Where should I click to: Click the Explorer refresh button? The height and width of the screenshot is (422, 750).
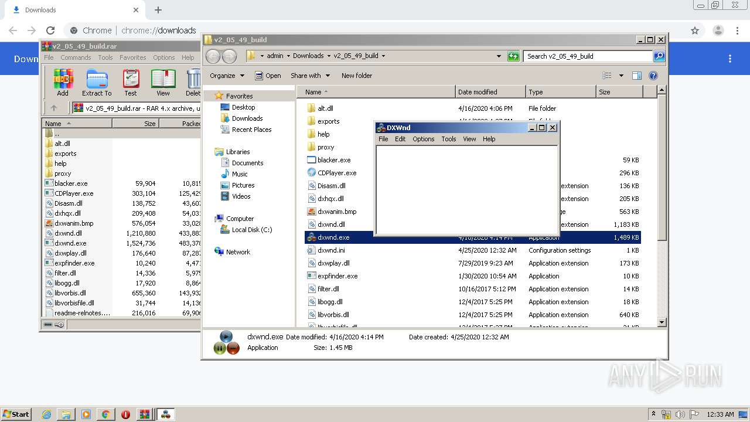(x=513, y=56)
